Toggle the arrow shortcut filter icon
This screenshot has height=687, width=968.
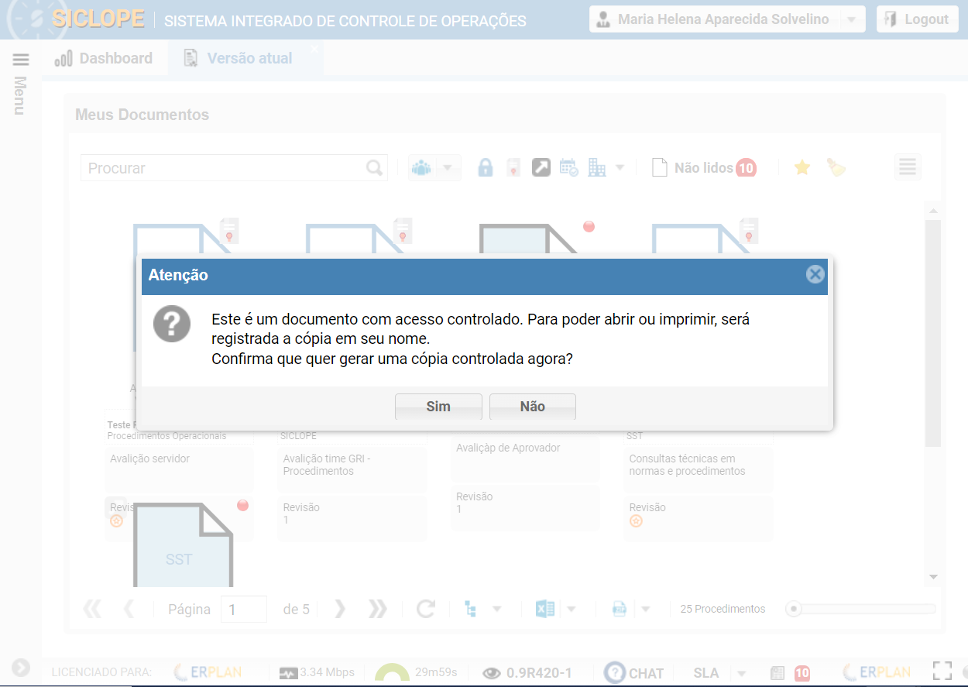(x=541, y=167)
